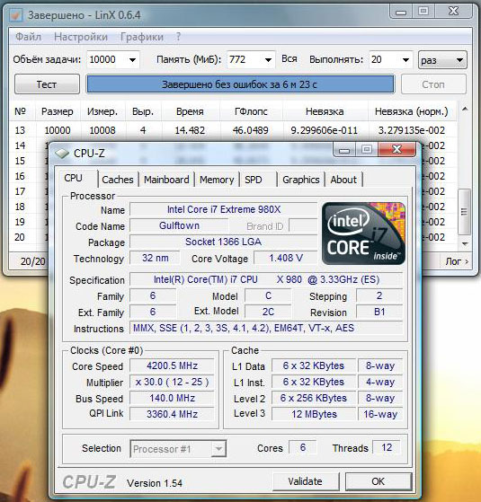Screen dimensions: 481x502
Task: Switch to the Mainboard tab in CPU-Z
Action: (x=166, y=180)
